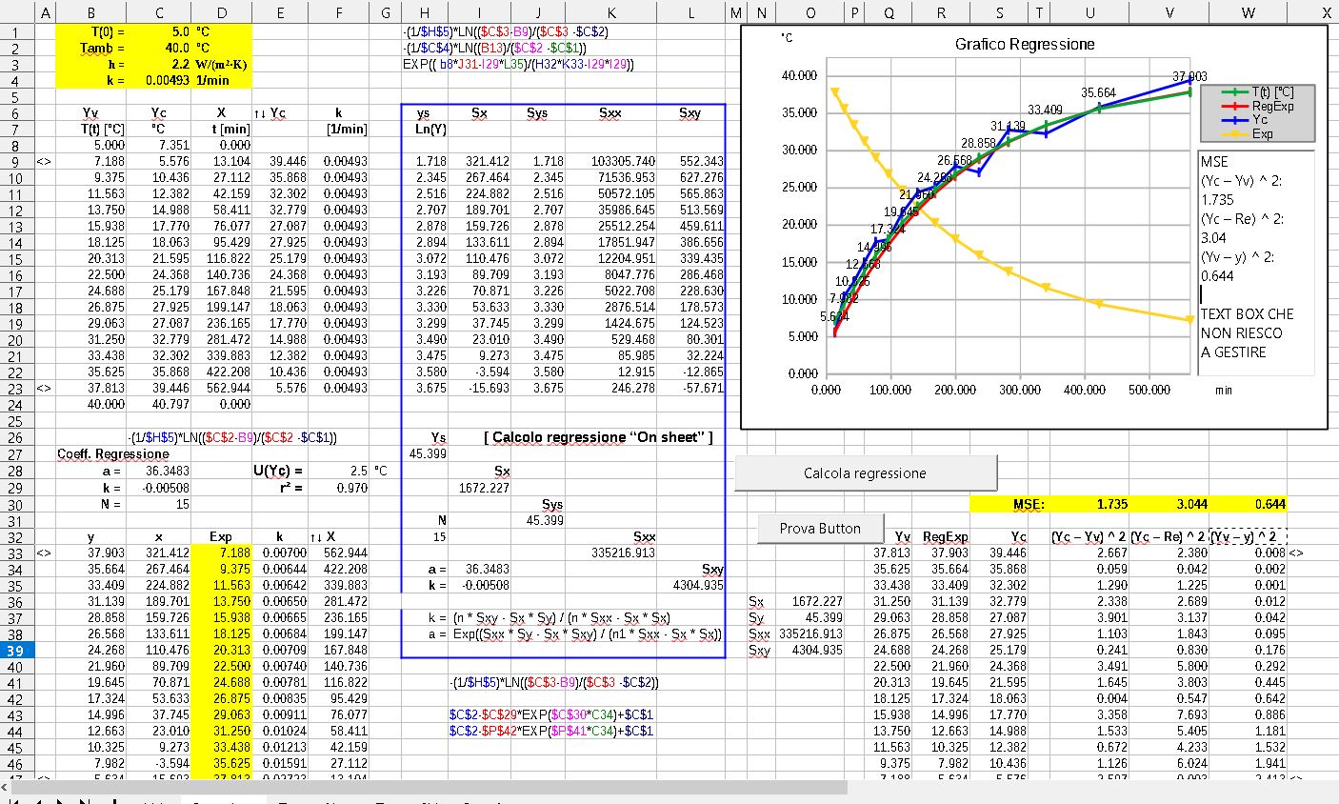Image resolution: width=1339 pixels, height=804 pixels.
Task: Select the column W header
Action: click(x=1248, y=12)
